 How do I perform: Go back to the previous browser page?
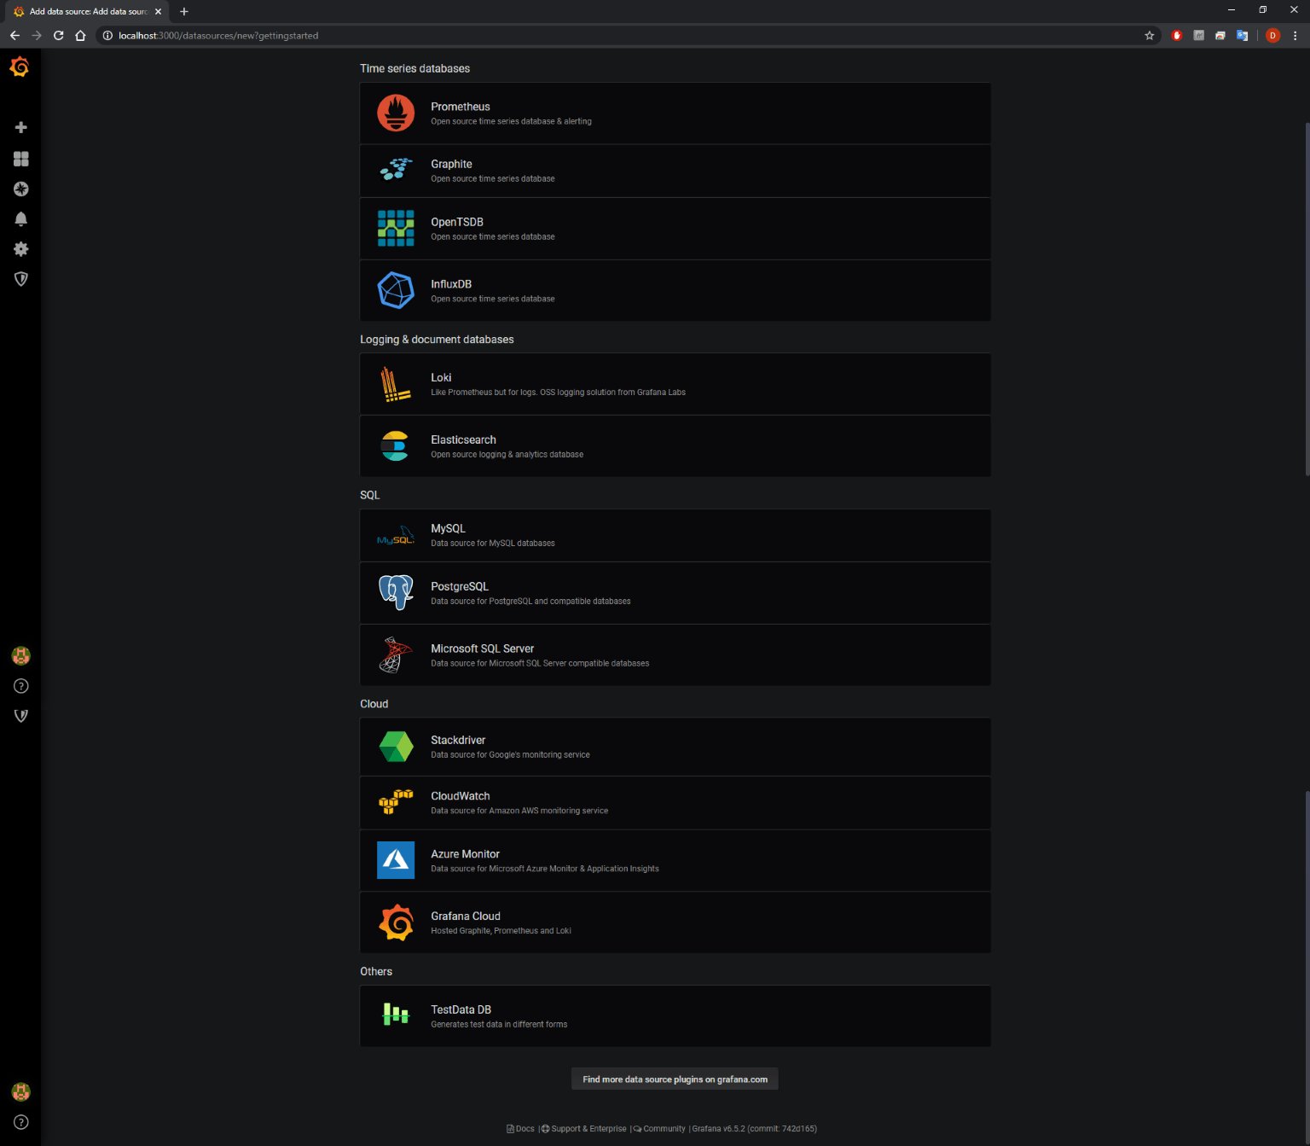coord(14,35)
